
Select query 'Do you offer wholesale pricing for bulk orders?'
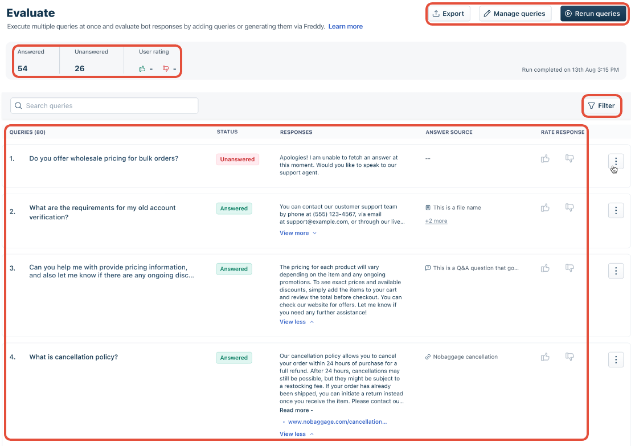click(x=104, y=158)
